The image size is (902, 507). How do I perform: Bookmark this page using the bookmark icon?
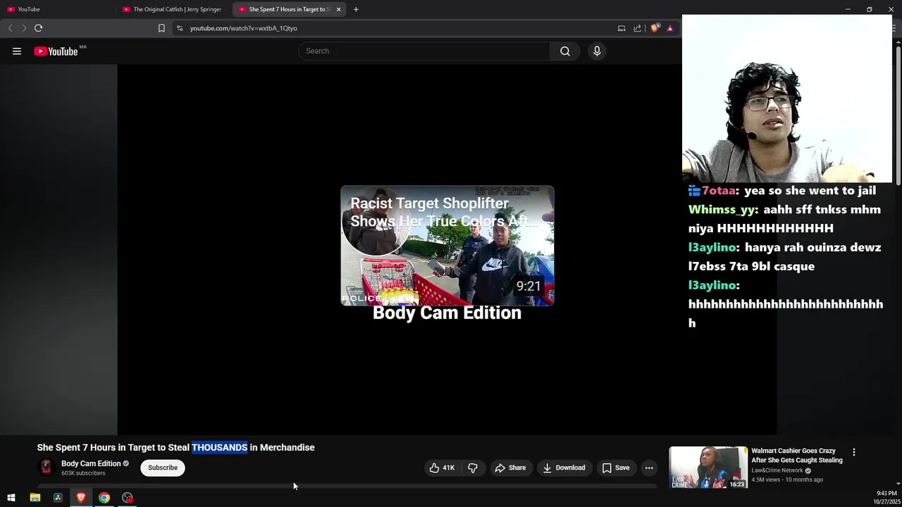tap(161, 28)
